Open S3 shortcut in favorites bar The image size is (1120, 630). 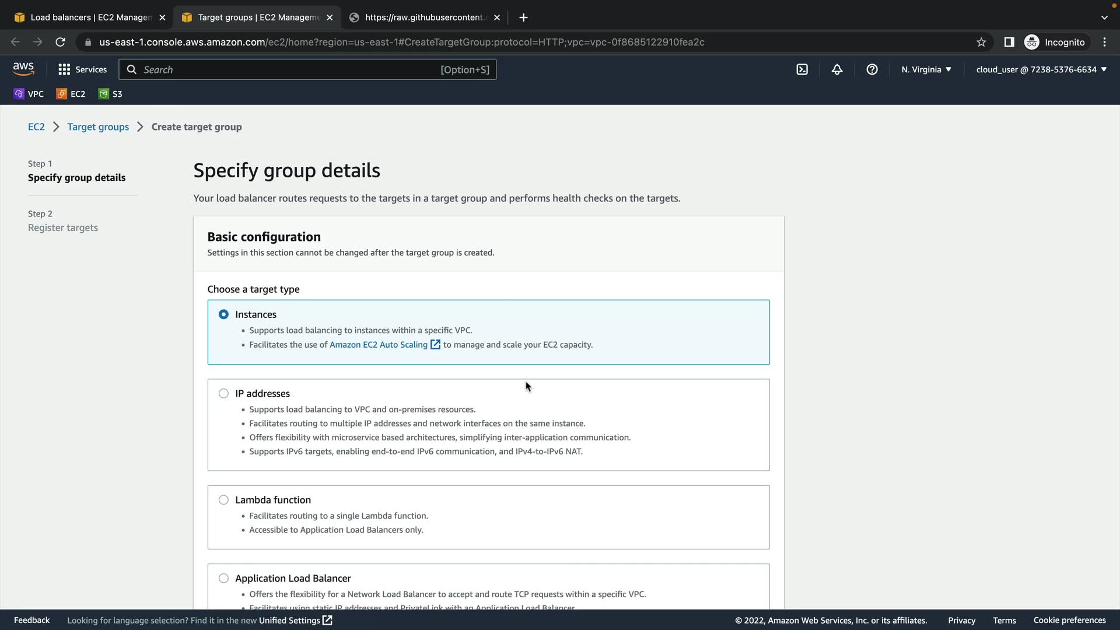click(x=111, y=94)
